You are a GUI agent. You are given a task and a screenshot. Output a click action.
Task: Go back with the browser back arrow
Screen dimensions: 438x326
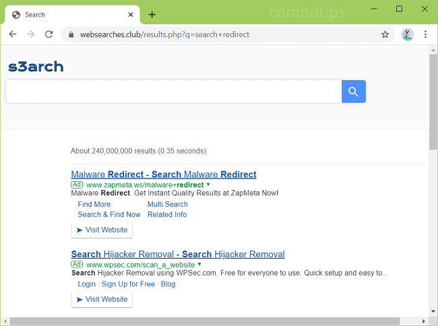[13, 34]
